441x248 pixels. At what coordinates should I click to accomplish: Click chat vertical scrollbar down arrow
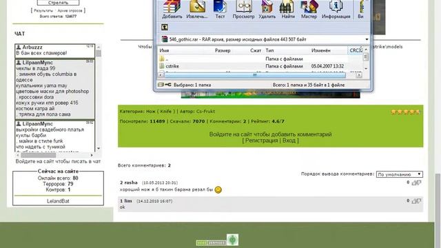click(x=99, y=149)
